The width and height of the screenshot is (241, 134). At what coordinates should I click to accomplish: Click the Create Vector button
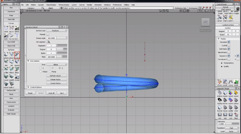(x=57, y=83)
